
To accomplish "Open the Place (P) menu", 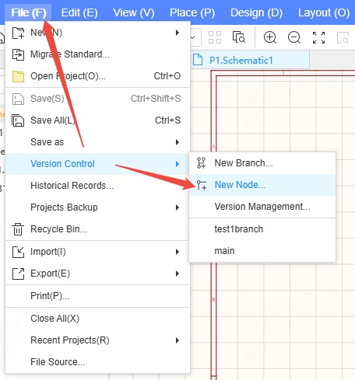I will (192, 12).
